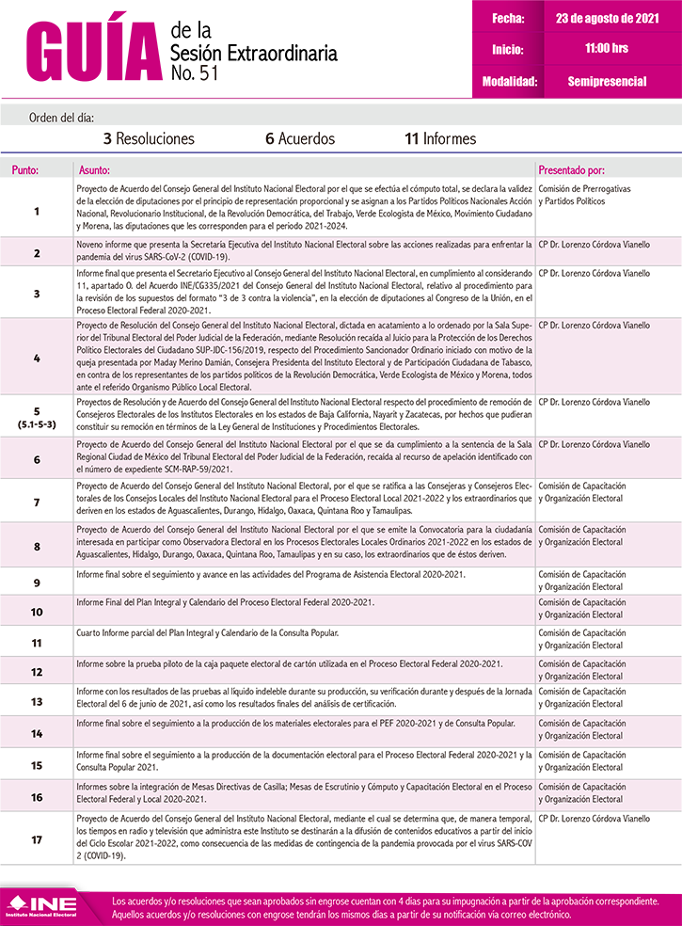Click the Mesas Directivas de Casilla item
The image size is (682, 926).
tap(304, 793)
